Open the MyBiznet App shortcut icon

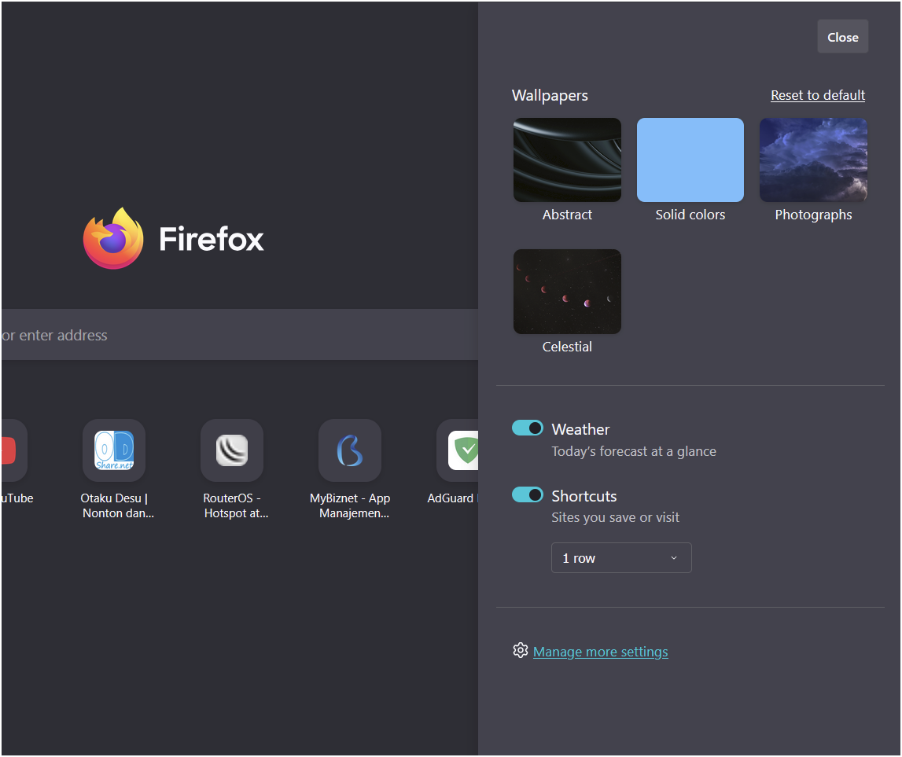(x=350, y=450)
